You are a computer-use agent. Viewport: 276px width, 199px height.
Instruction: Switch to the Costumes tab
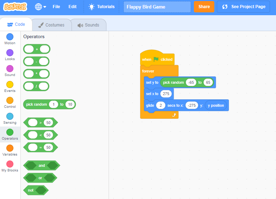[51, 25]
